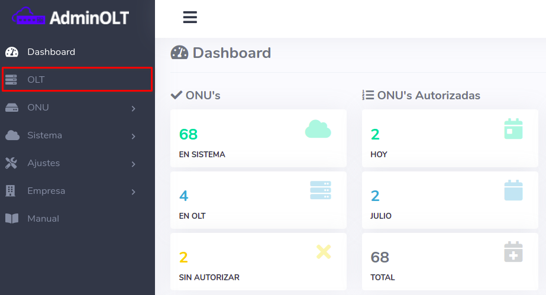Open the Manual book icon
This screenshot has width=546, height=295.
pyautogui.click(x=12, y=219)
